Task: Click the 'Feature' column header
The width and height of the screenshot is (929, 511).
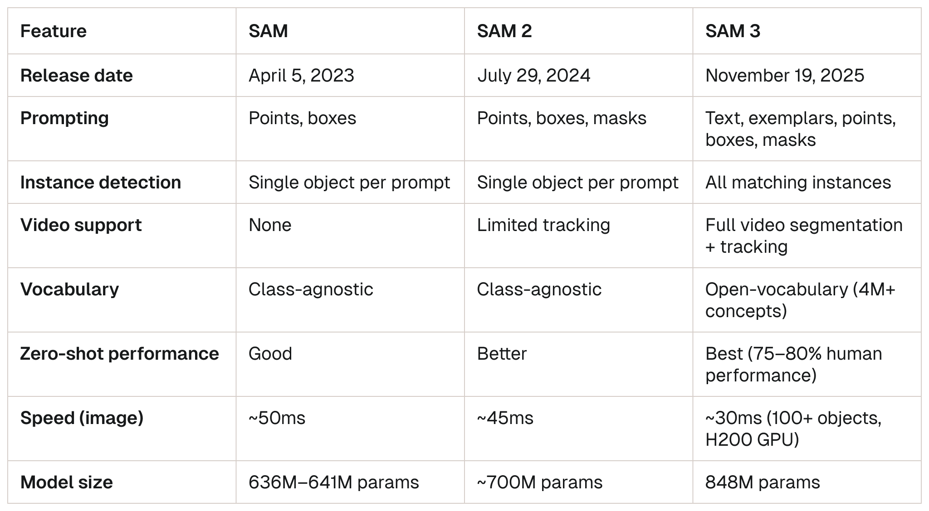Action: 54,31
